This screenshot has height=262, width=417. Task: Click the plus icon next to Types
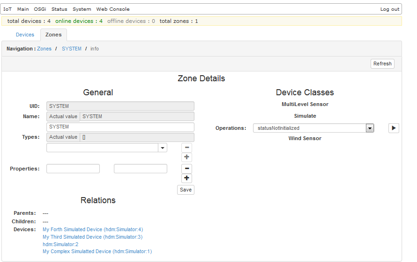pos(187,157)
